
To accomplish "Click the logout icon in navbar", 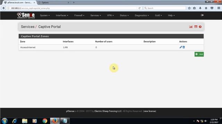I will [x=202, y=15].
